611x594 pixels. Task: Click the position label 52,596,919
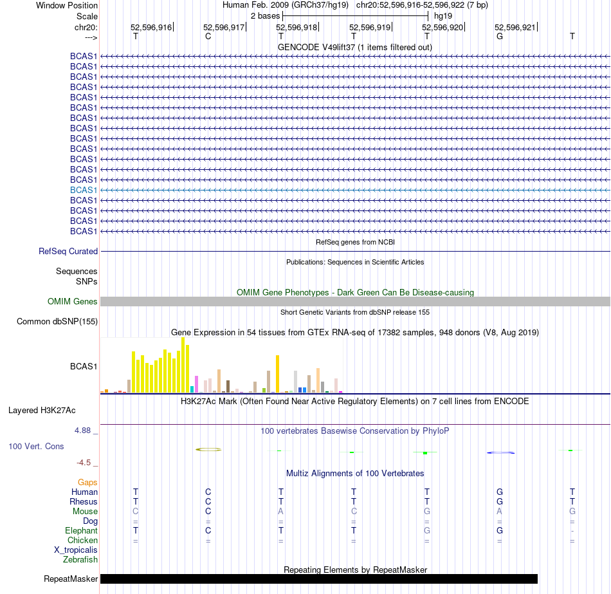coord(370,27)
